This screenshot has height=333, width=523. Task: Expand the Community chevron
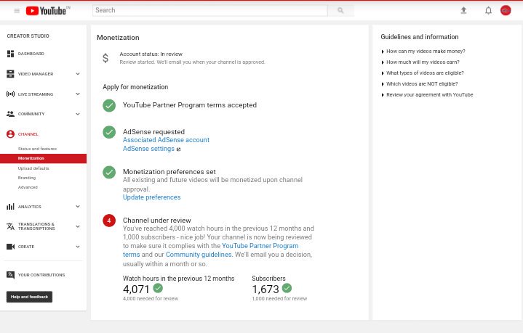click(x=78, y=114)
